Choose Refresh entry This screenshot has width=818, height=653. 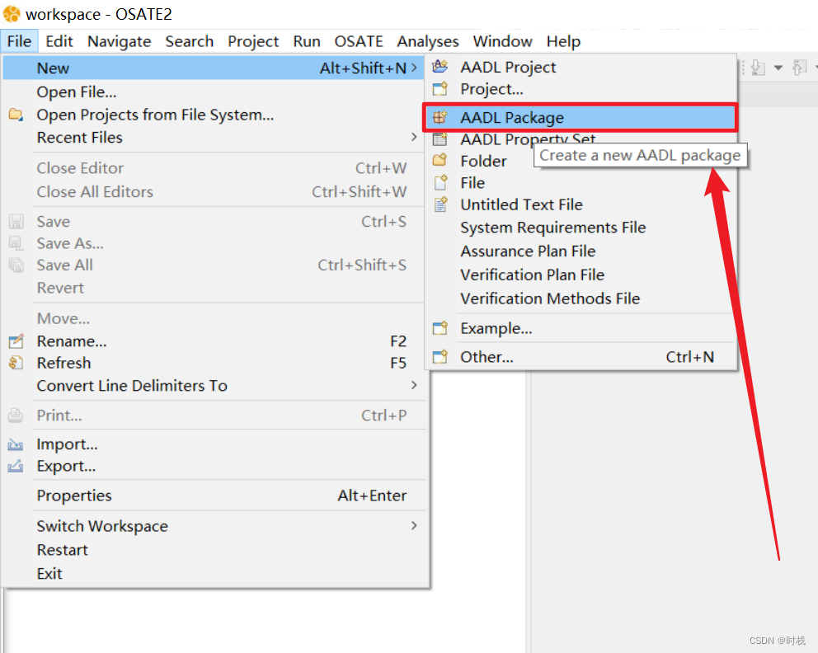pyautogui.click(x=214, y=363)
